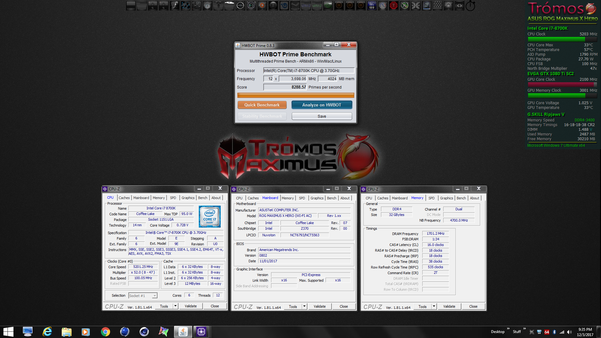601x338 pixels.
Task: Click the stopwatch icon at the dock's end
Action: click(x=470, y=6)
